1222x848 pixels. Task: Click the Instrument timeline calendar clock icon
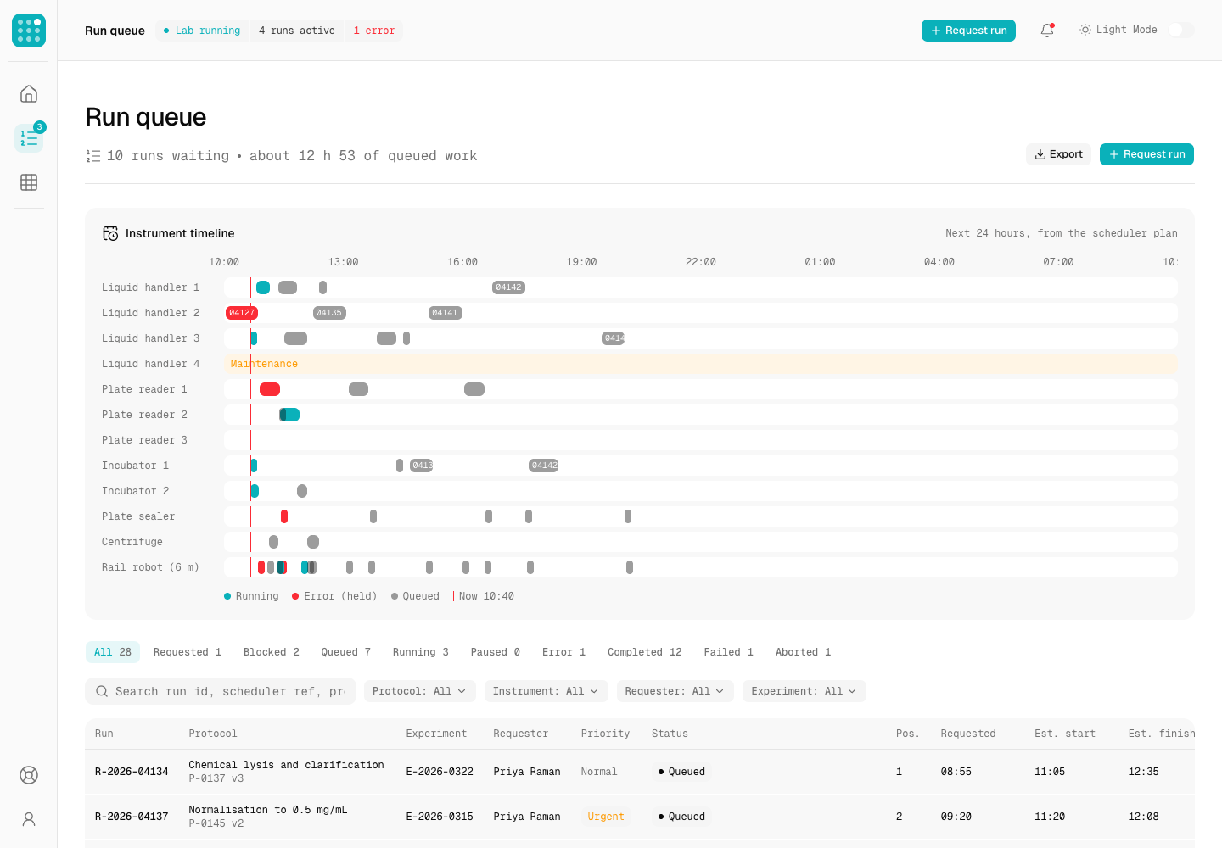coord(110,233)
